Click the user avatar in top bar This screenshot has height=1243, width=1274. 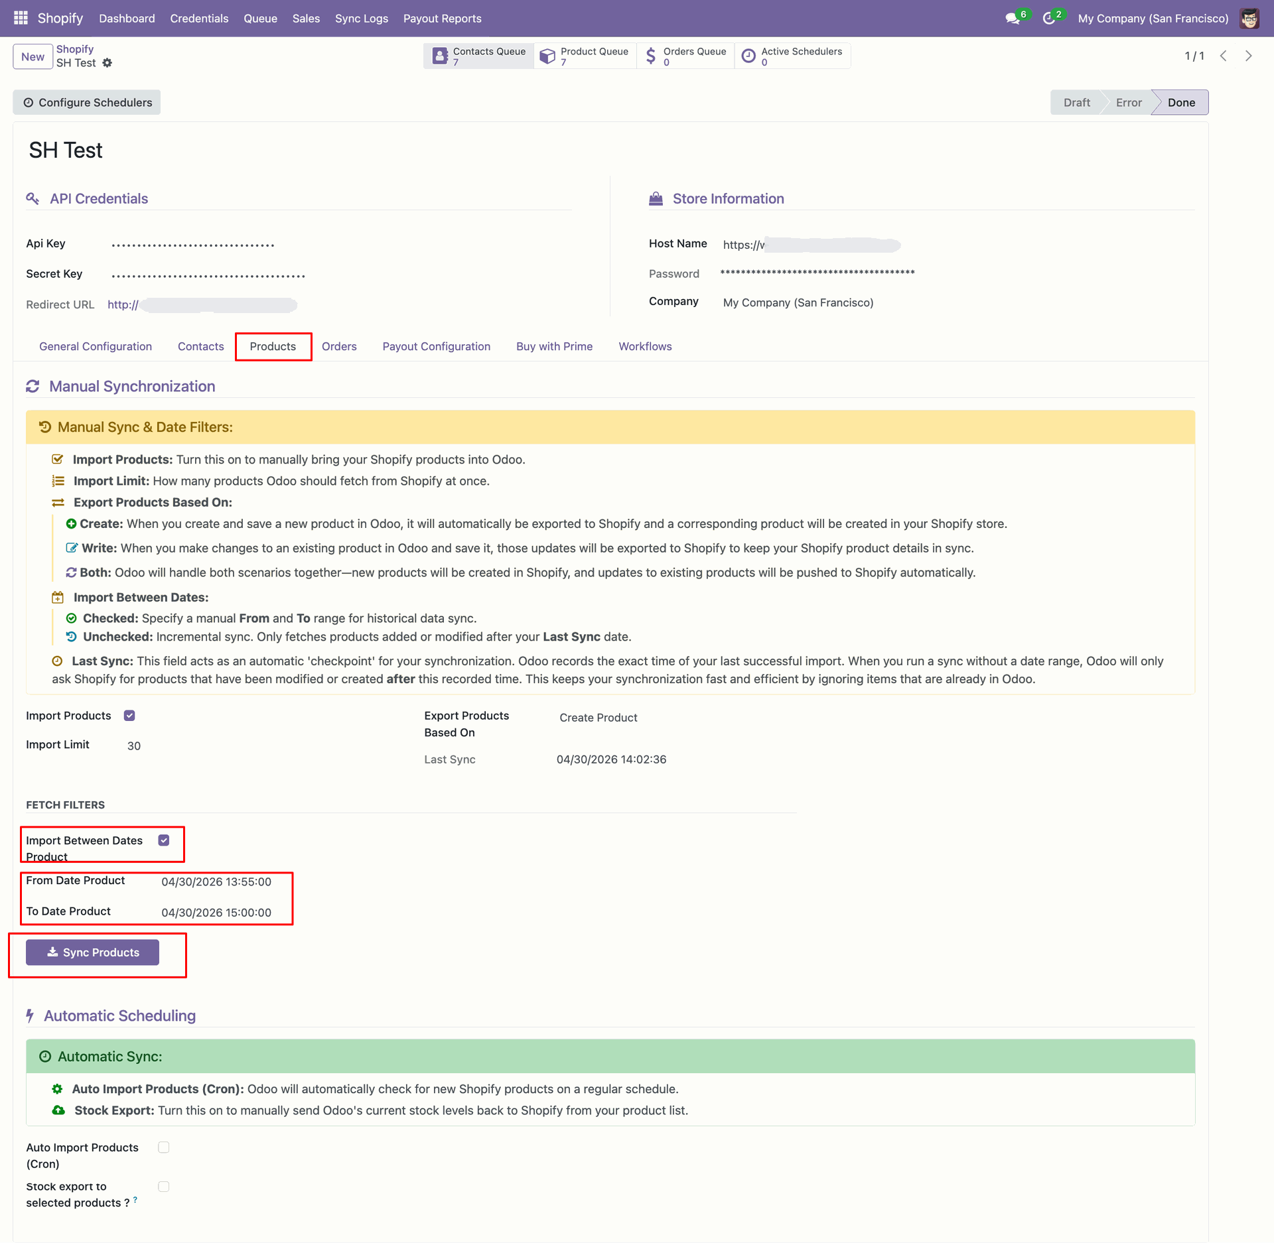1249,19
